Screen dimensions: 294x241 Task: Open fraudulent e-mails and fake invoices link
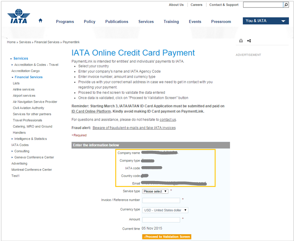point(134,128)
